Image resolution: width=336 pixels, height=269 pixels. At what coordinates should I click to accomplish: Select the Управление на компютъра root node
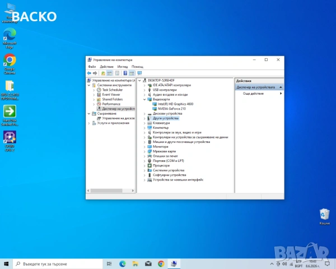click(114, 81)
